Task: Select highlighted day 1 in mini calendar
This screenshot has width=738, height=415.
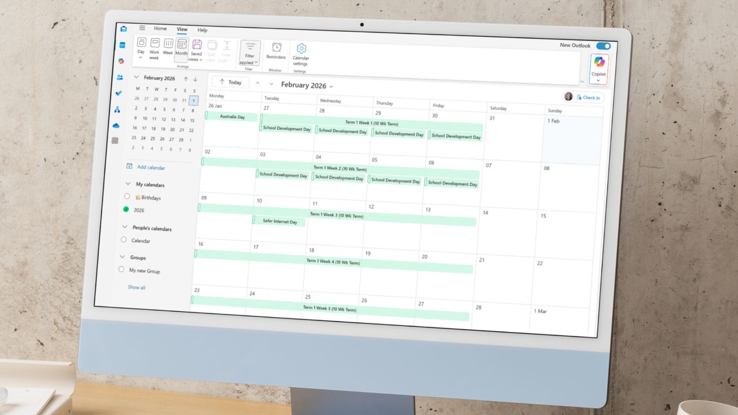Action: pyautogui.click(x=194, y=100)
